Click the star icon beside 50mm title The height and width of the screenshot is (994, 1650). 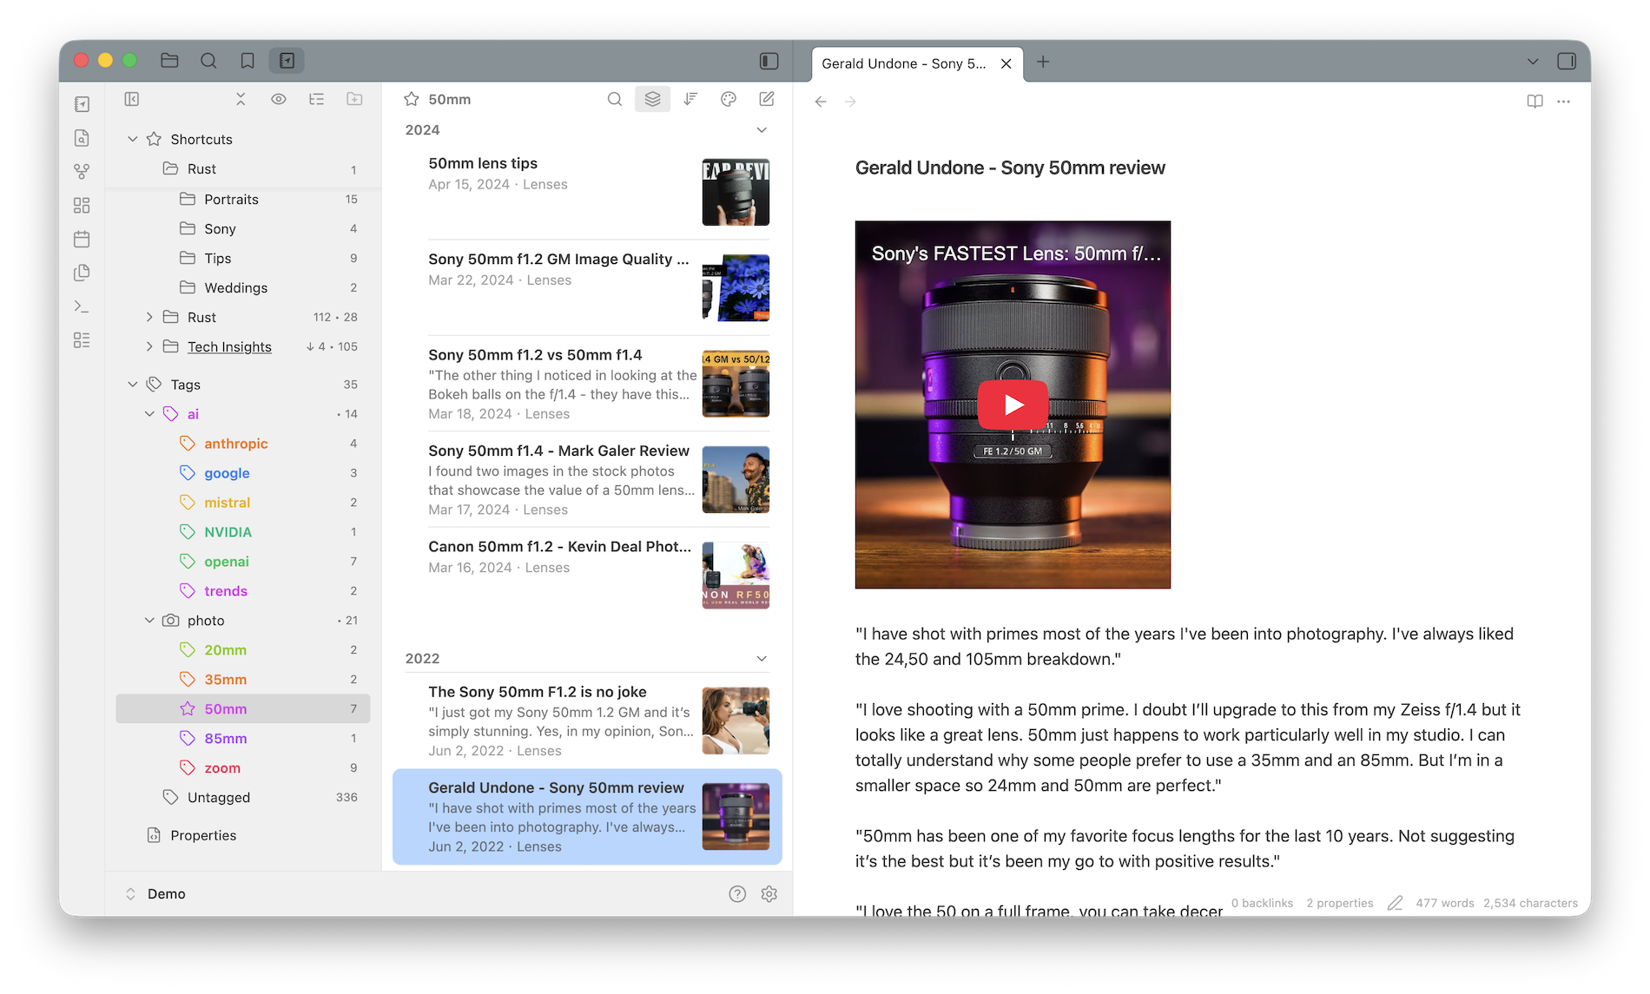point(412,100)
